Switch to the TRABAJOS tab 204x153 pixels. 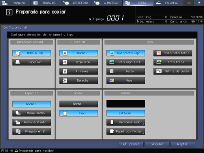pyautogui.click(x=46, y=3)
